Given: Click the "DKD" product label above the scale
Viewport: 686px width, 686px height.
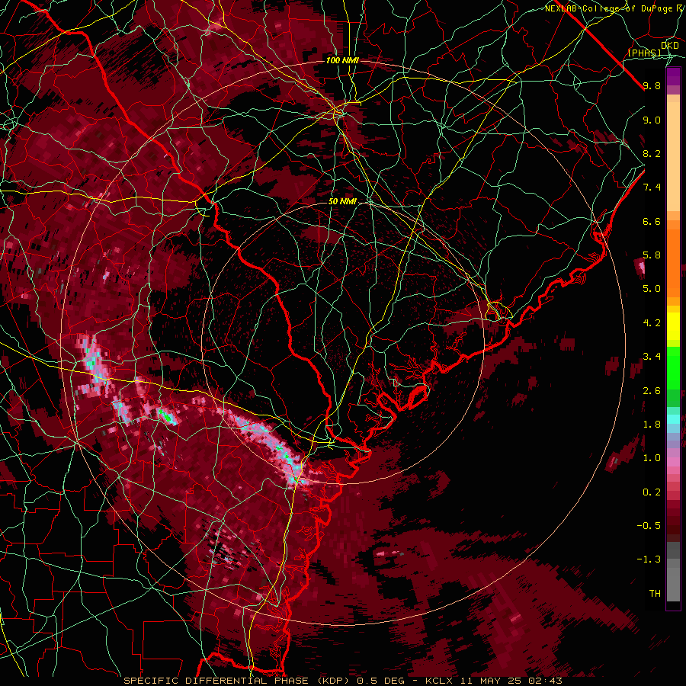Looking at the screenshot, I should pos(670,46).
